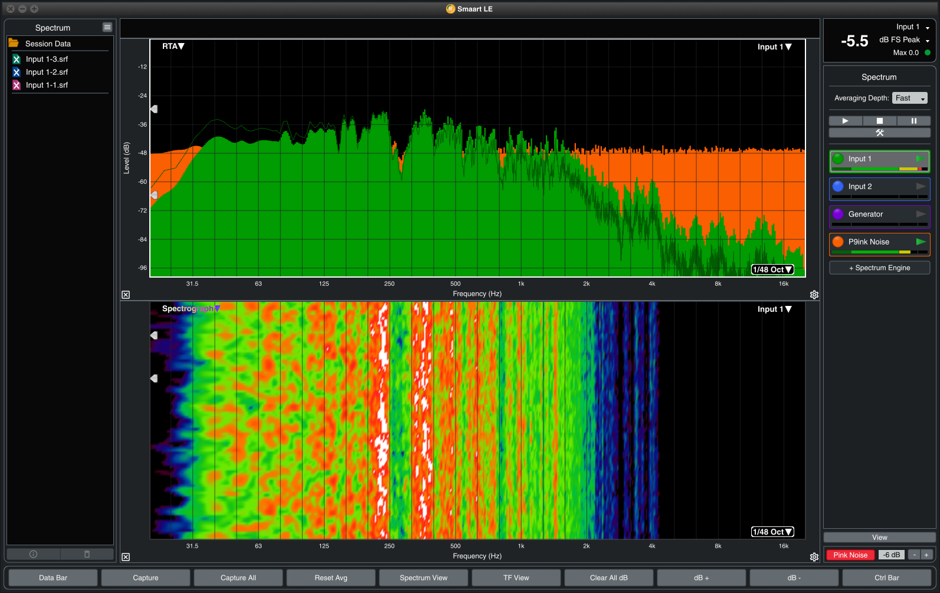Screen dimensions: 940x593
Task: Click upper range marker on Spectrograph
Action: [154, 335]
